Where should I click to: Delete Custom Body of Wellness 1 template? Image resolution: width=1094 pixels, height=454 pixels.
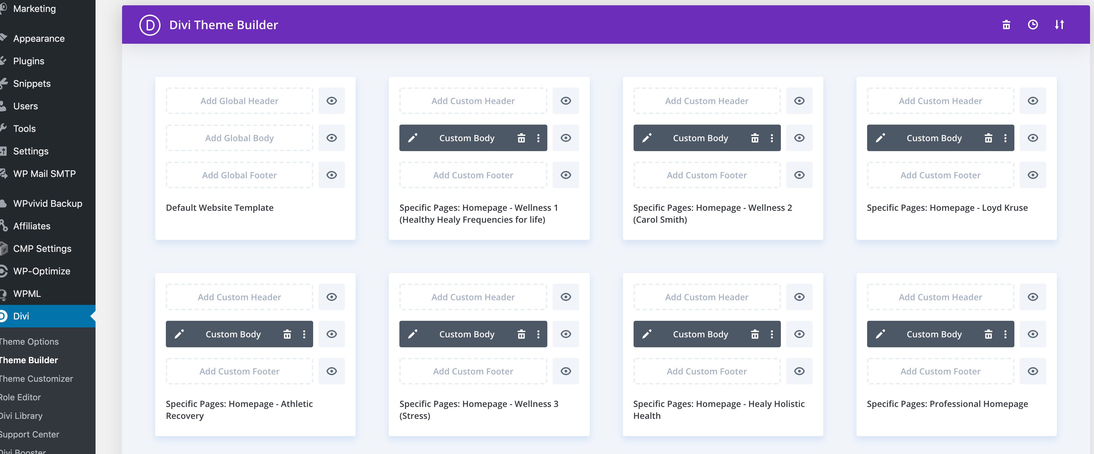pyautogui.click(x=521, y=138)
